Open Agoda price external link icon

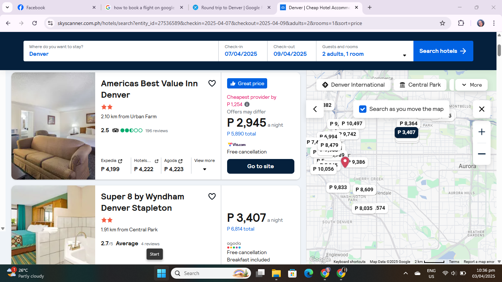pos(180,161)
